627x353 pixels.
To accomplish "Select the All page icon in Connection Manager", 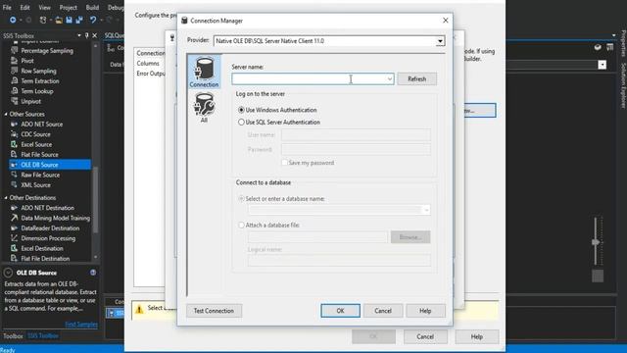I will [204, 107].
